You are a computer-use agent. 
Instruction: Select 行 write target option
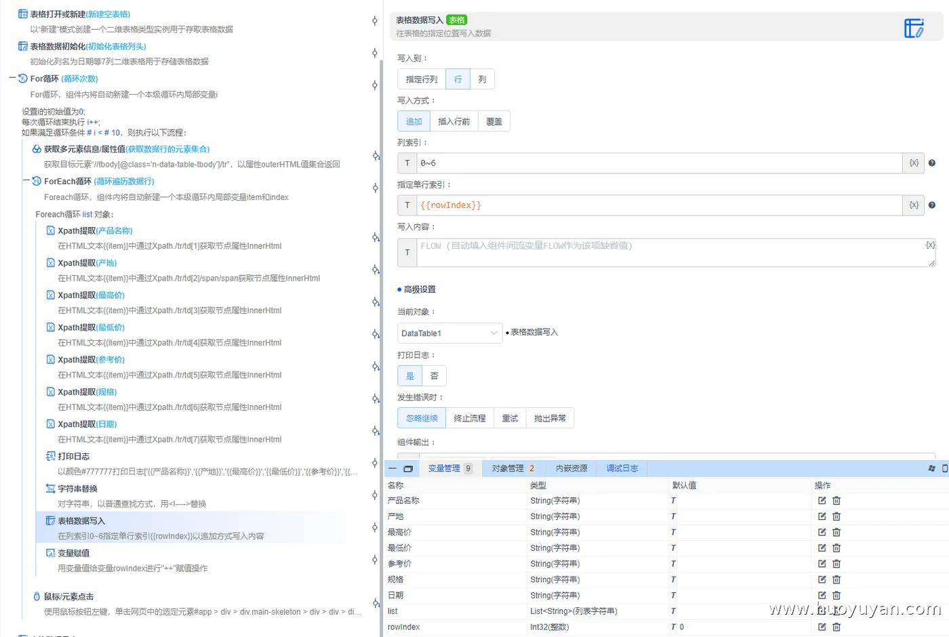pos(458,79)
